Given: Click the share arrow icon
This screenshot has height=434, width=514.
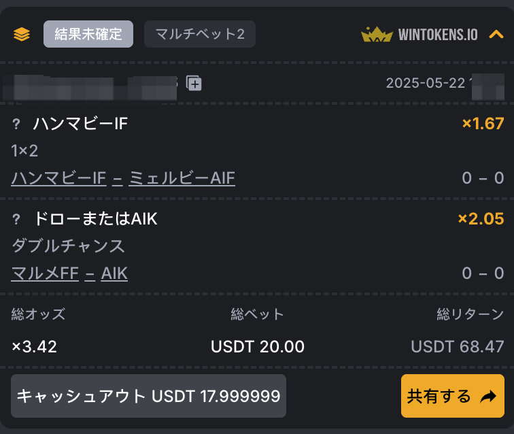Looking at the screenshot, I should point(488,397).
